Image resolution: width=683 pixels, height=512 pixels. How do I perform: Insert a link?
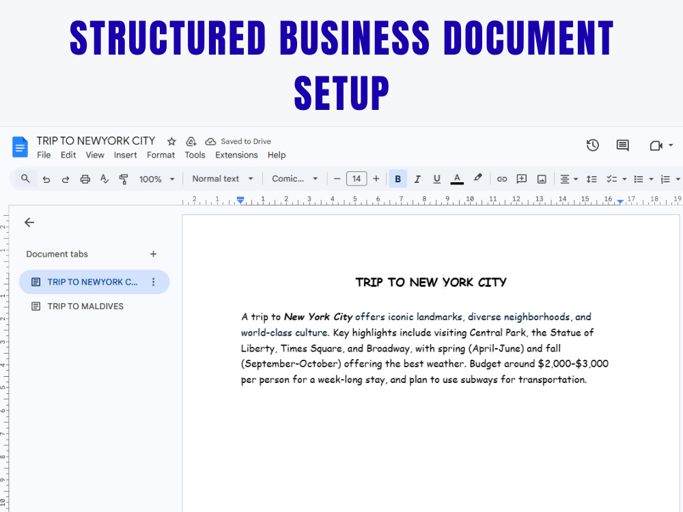(502, 179)
